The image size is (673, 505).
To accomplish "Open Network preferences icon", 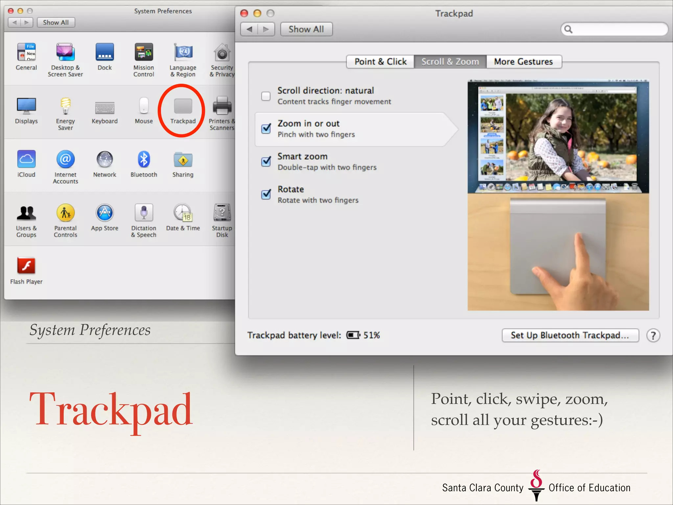I will click(104, 159).
